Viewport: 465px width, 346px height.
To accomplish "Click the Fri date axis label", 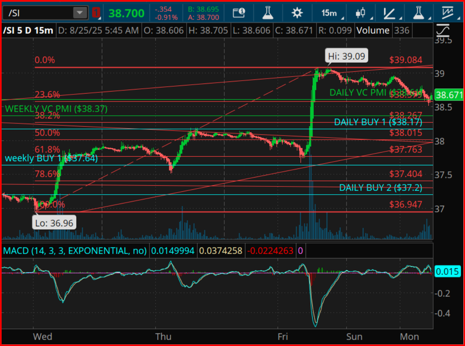I will (x=283, y=337).
